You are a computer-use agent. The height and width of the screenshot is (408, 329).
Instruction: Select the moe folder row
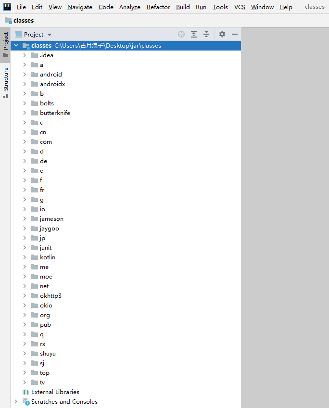(x=126, y=277)
